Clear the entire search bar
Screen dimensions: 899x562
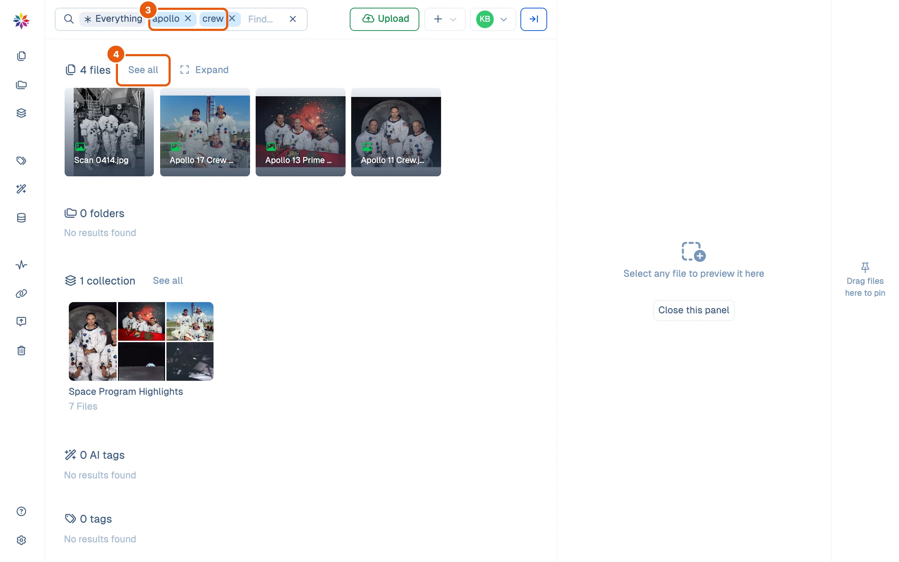point(293,19)
